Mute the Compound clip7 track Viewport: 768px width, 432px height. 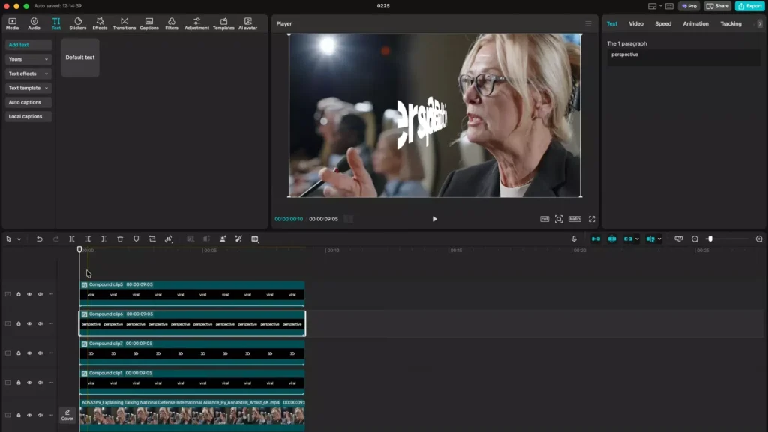40,352
